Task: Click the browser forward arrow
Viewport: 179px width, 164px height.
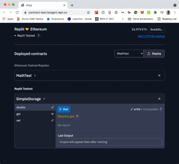Action: pos(11,12)
